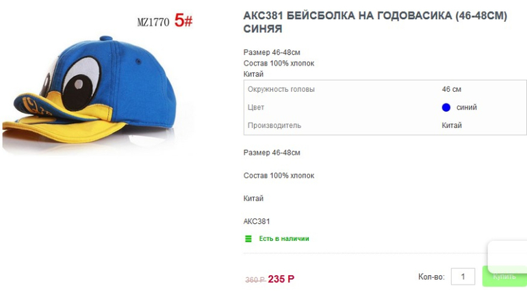Click the MZ1770 model code on image
Viewport: 527px width, 297px height.
[x=153, y=22]
